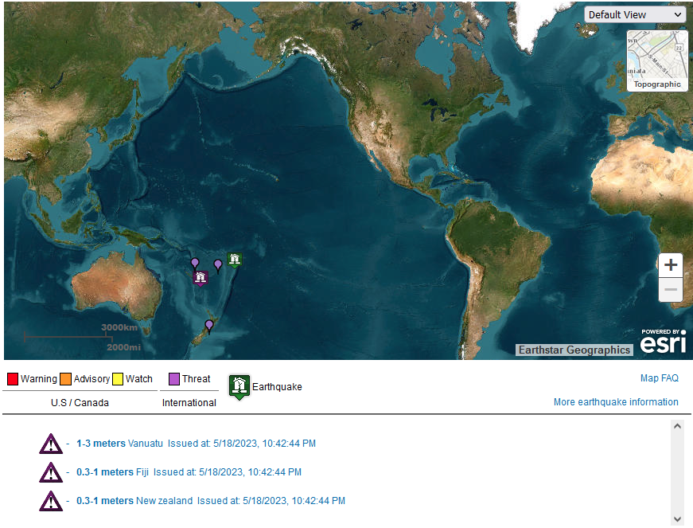The height and width of the screenshot is (528, 693).
Task: Click the Warning legend label
Action: click(39, 379)
